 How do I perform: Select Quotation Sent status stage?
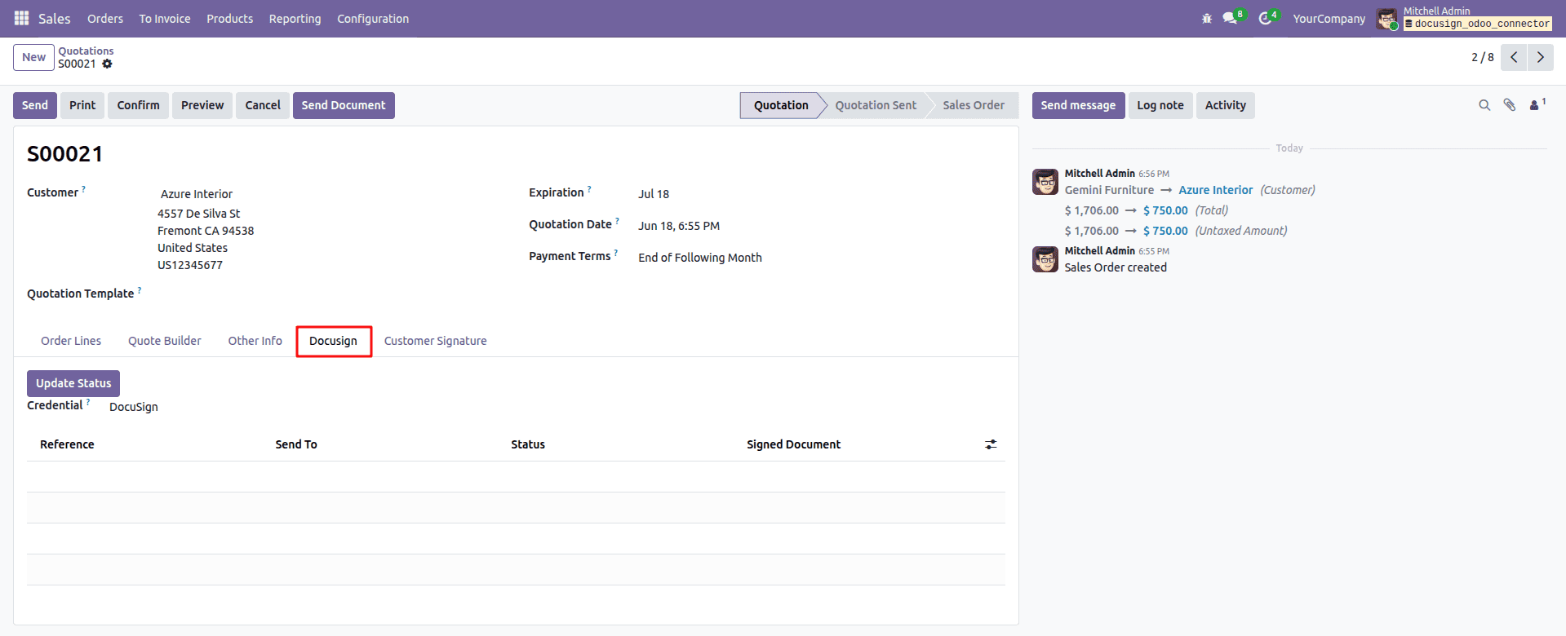point(876,105)
